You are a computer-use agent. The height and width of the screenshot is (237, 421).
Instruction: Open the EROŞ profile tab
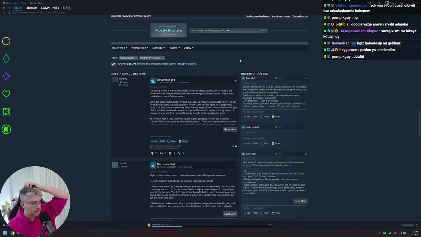(66, 8)
